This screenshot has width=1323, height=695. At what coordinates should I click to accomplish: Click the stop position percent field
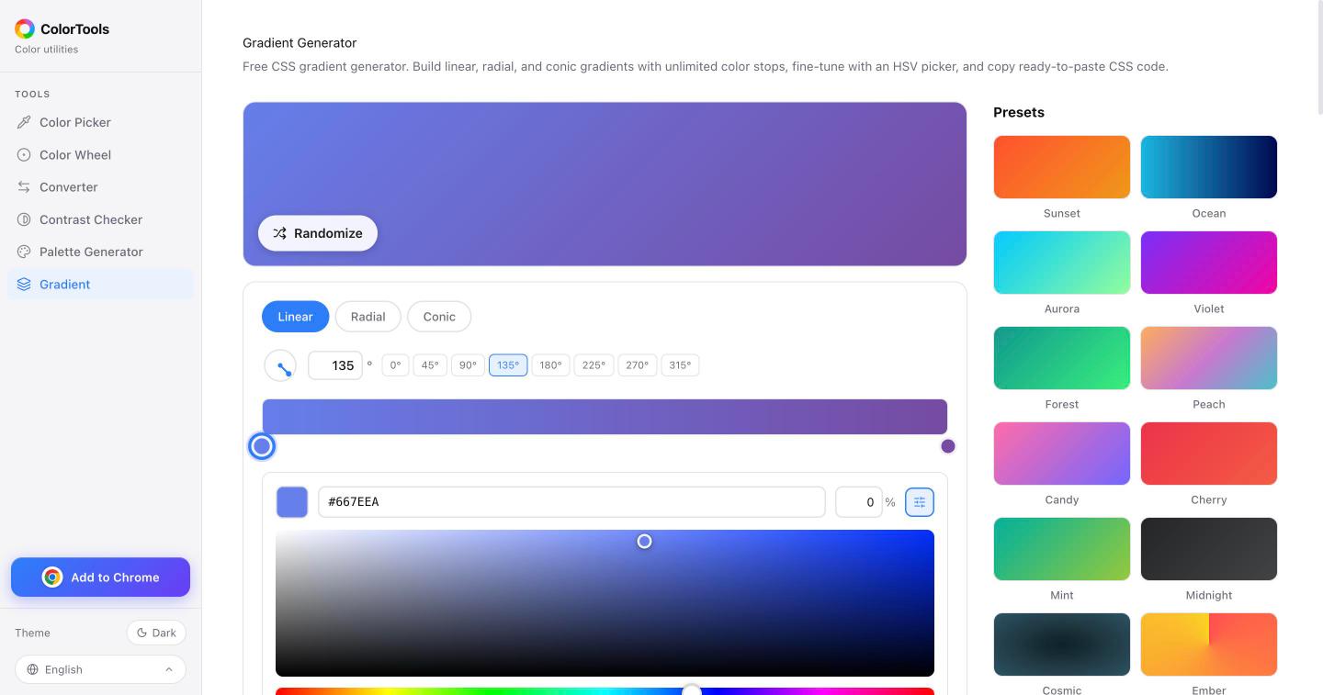[858, 502]
